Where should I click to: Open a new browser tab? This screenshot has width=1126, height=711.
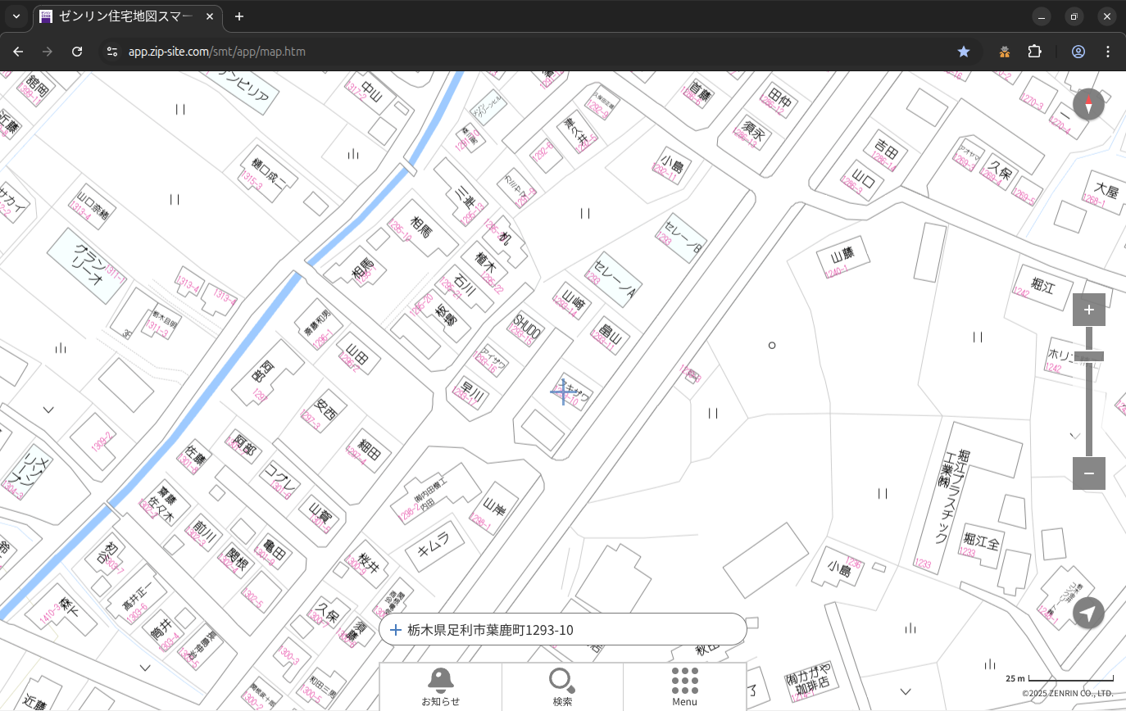tap(239, 16)
